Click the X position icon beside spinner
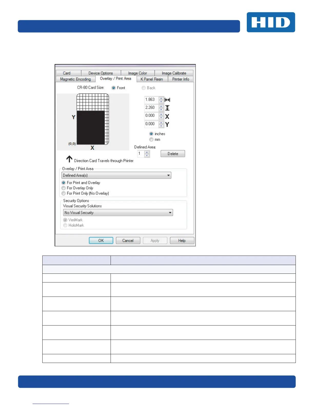The height and width of the screenshot is (406, 314). 167,116
